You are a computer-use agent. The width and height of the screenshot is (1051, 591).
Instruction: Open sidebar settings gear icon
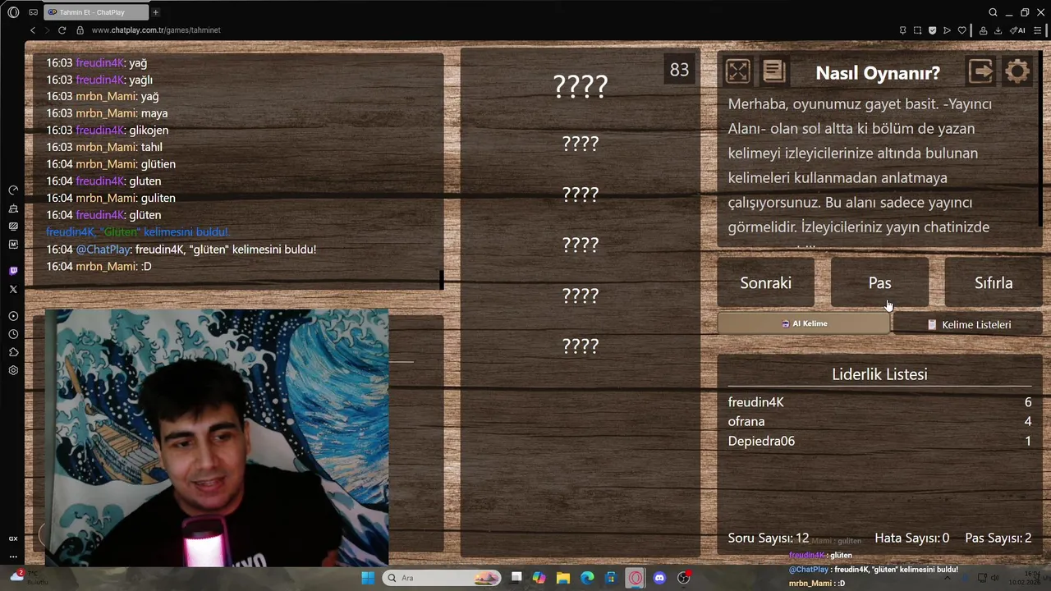(x=13, y=370)
